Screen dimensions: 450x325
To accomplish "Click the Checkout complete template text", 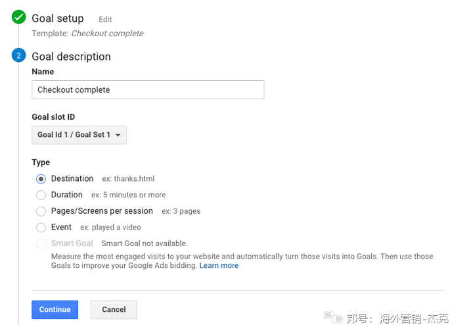I will (107, 34).
